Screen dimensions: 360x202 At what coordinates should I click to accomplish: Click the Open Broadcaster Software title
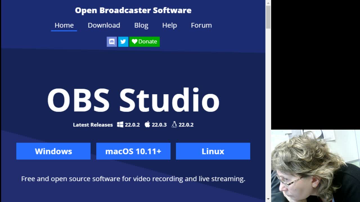(133, 10)
